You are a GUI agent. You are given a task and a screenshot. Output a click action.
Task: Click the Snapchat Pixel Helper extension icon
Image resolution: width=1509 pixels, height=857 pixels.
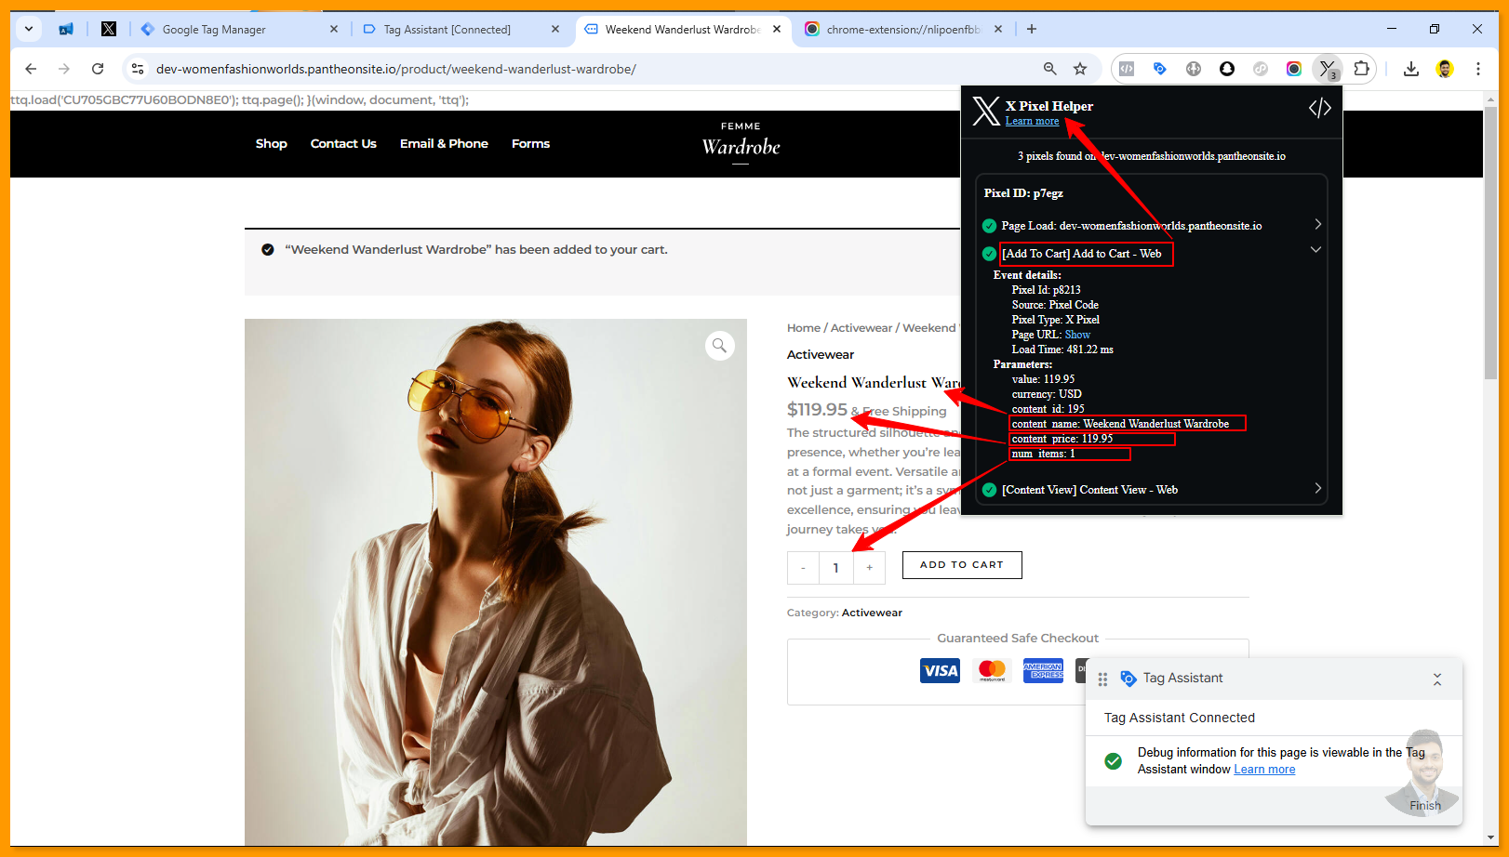[1227, 69]
